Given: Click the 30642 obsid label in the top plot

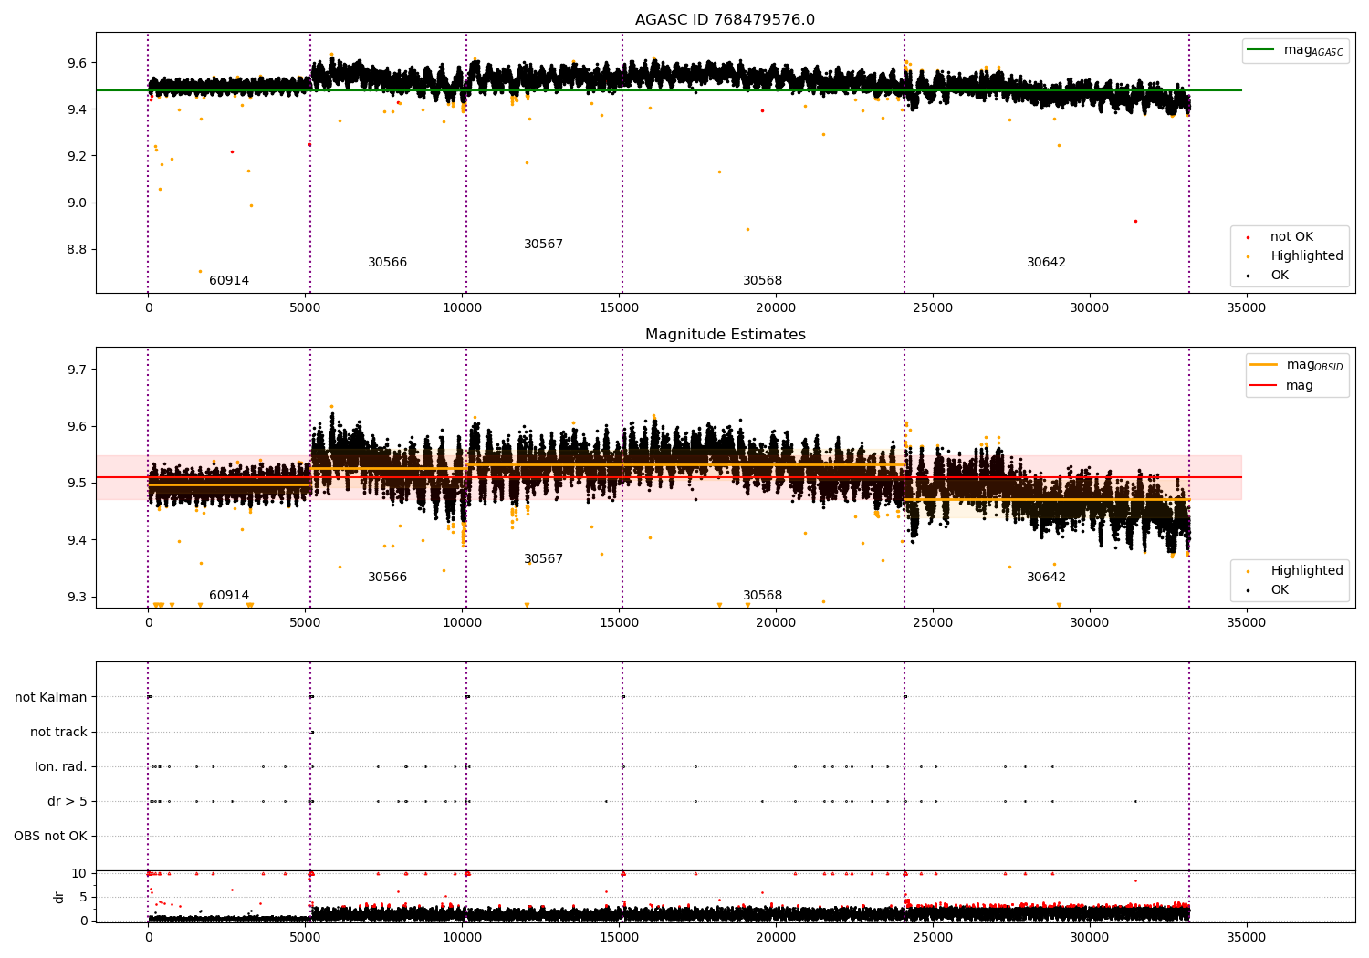Looking at the screenshot, I should click(1046, 263).
